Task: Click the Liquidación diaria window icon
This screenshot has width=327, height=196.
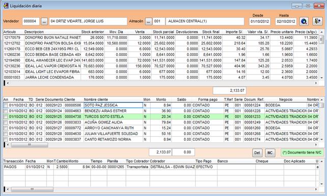Action: click(6, 6)
